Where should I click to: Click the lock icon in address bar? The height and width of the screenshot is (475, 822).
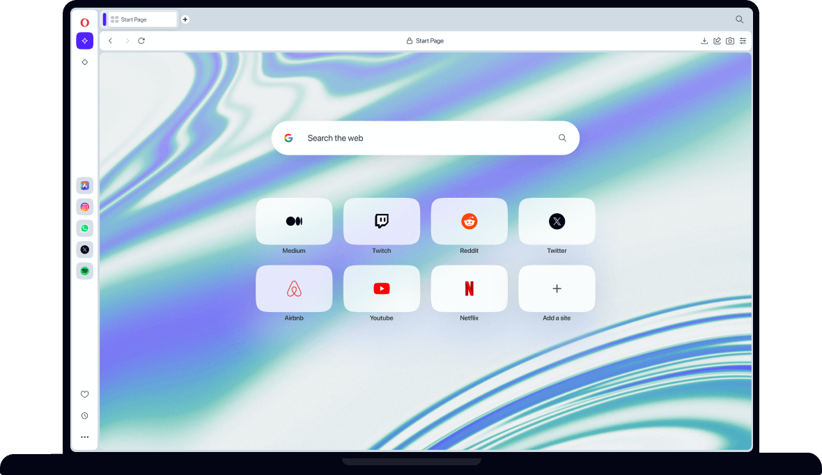(410, 41)
